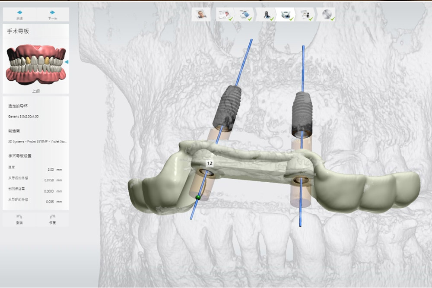Open the approval stamp workflow step

click(x=307, y=14)
